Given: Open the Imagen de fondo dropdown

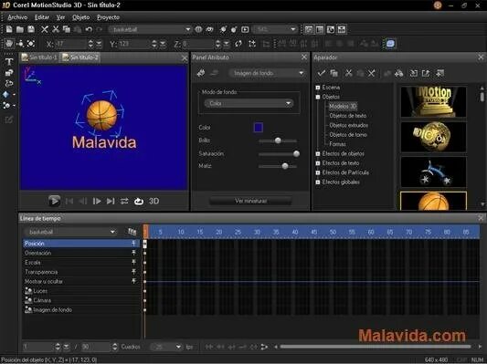Looking at the screenshot, I should point(267,73).
